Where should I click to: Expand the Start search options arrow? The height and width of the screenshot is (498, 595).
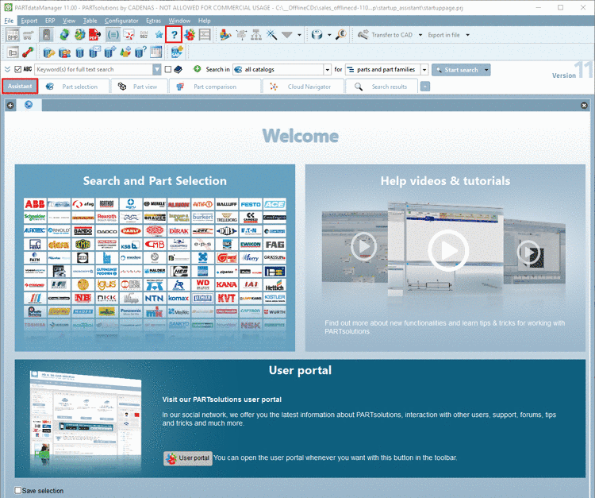(486, 70)
